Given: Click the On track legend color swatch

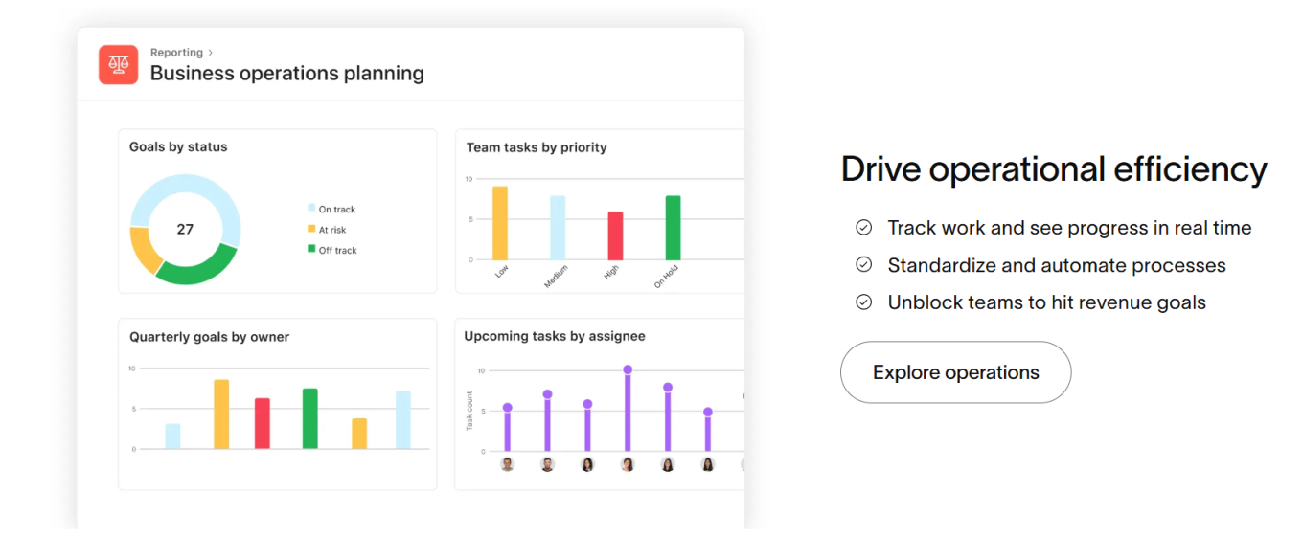Looking at the screenshot, I should pyautogui.click(x=311, y=209).
